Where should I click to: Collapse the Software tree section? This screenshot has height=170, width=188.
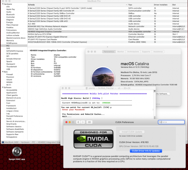[x=3, y=87]
